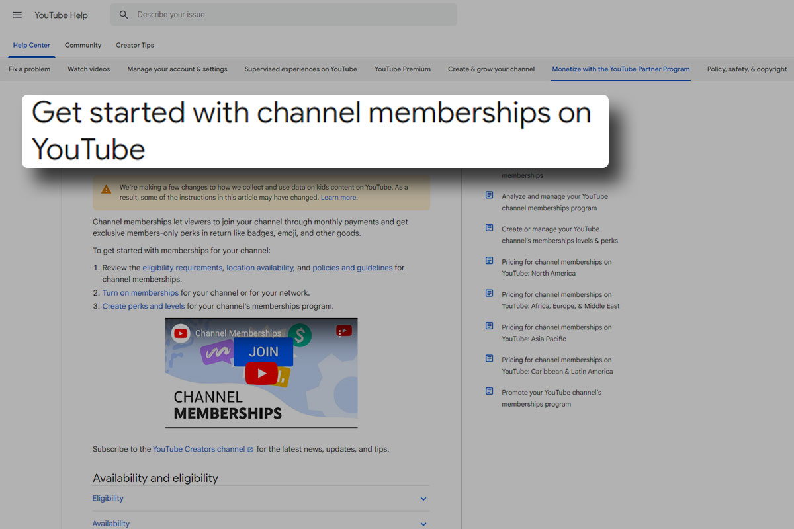Screen dimensions: 794x529
Task: Click the warning triangle in the notice banner
Action: [x=106, y=188]
